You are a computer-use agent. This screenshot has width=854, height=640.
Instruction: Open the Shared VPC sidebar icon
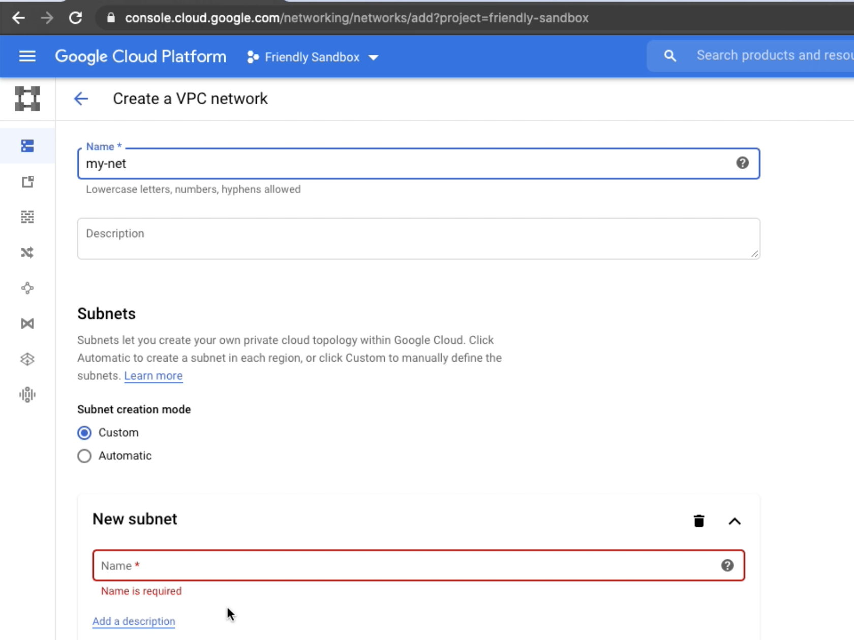(27, 324)
